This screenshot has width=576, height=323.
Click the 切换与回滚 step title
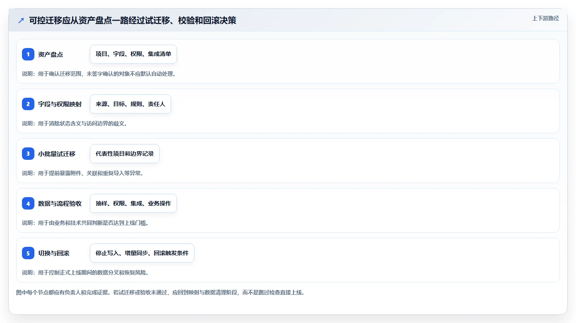click(53, 253)
